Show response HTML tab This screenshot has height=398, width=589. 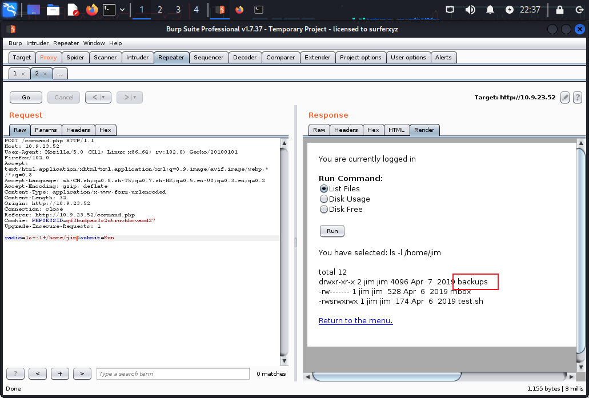396,130
